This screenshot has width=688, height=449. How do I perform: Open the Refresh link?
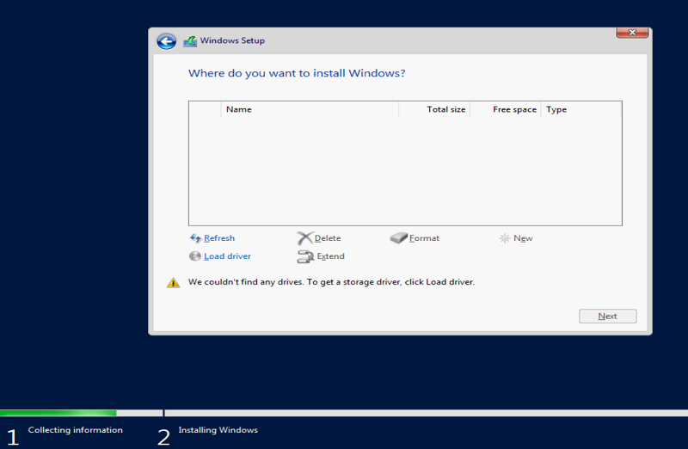click(x=219, y=238)
